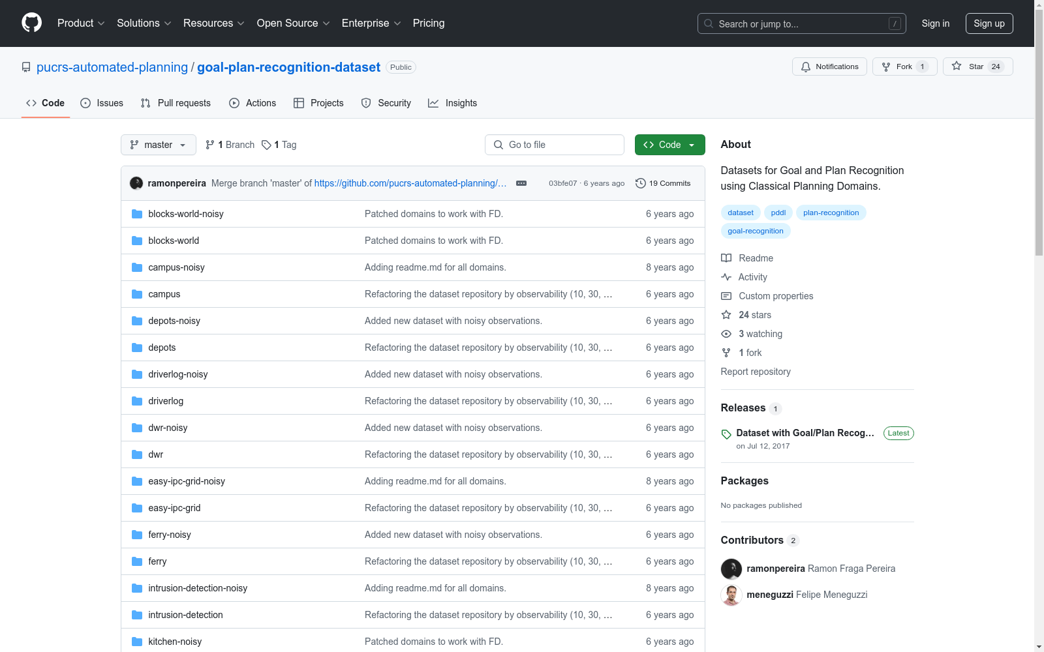Open the master branch selector
This screenshot has width=1044, height=652.
point(159,145)
